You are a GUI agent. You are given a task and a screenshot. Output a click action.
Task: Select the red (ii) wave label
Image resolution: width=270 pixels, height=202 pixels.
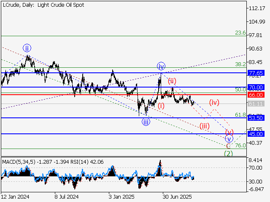click(x=172, y=80)
